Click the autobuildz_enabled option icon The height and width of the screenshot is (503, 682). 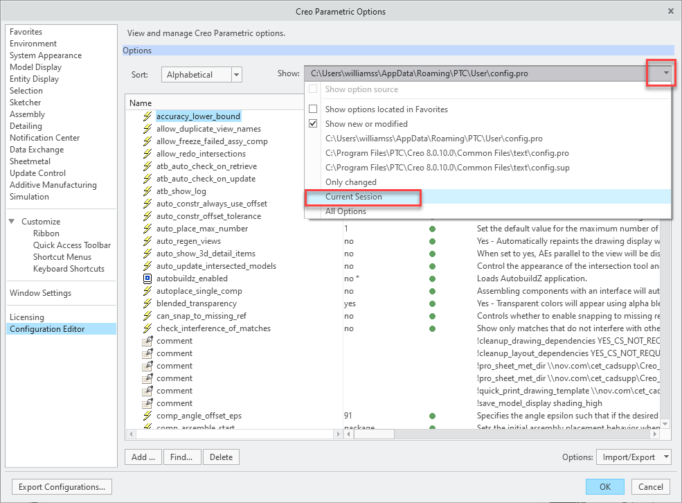147,279
